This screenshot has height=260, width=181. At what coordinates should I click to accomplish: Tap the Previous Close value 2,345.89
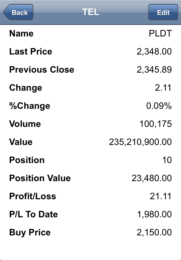pos(154,70)
